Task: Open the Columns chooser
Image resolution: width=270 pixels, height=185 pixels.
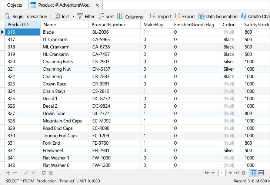Action: (x=130, y=16)
